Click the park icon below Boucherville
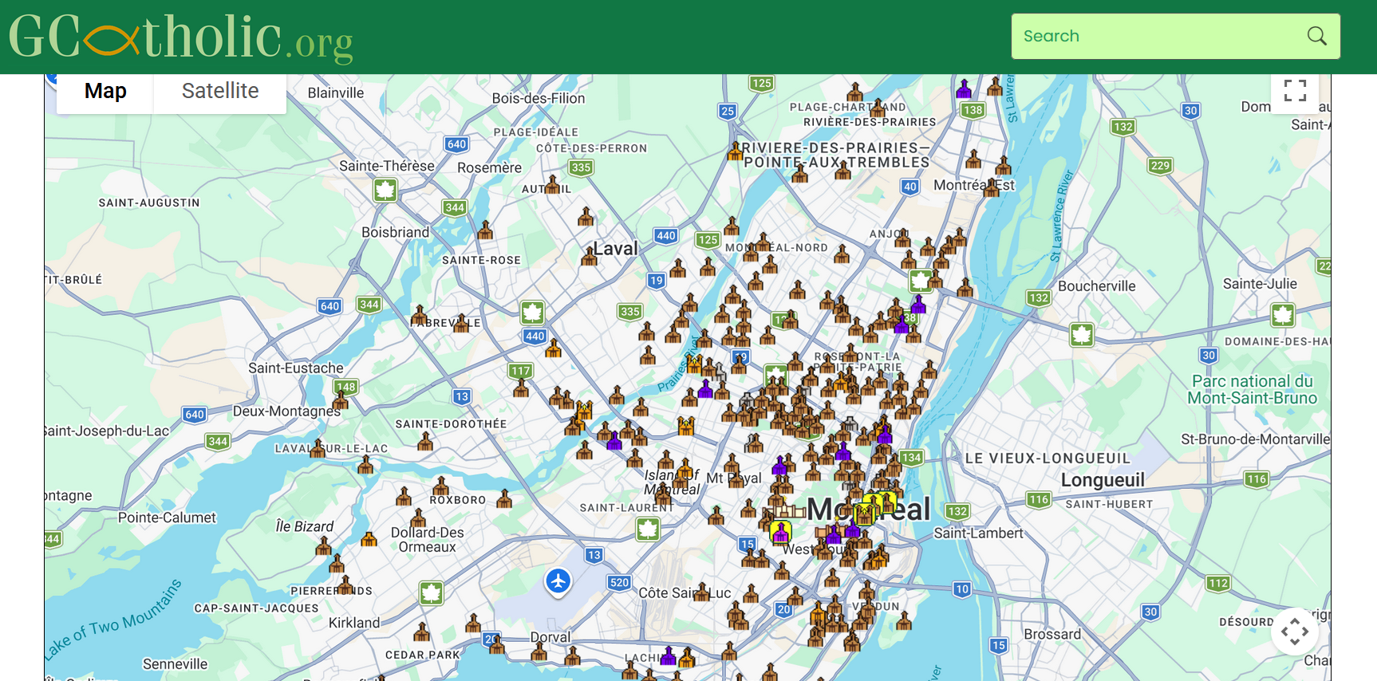This screenshot has width=1377, height=681. tap(1082, 334)
